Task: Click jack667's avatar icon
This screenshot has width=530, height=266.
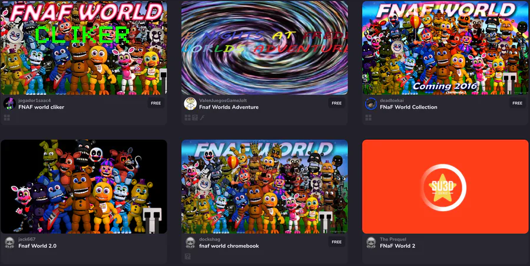Action: click(x=9, y=242)
